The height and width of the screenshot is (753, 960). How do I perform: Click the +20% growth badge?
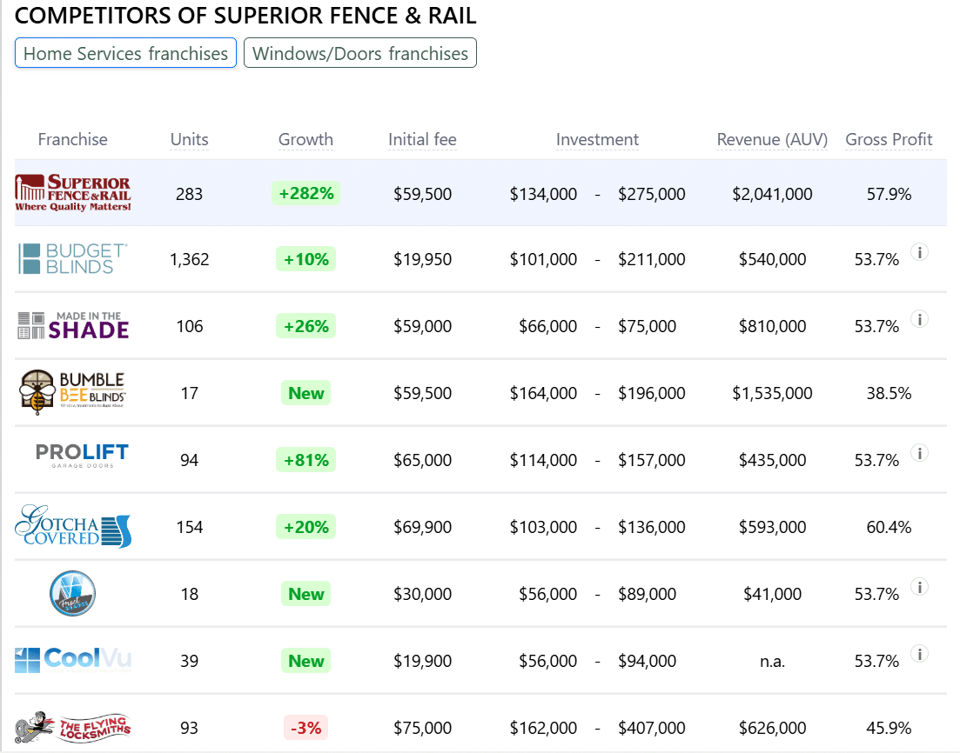(306, 527)
